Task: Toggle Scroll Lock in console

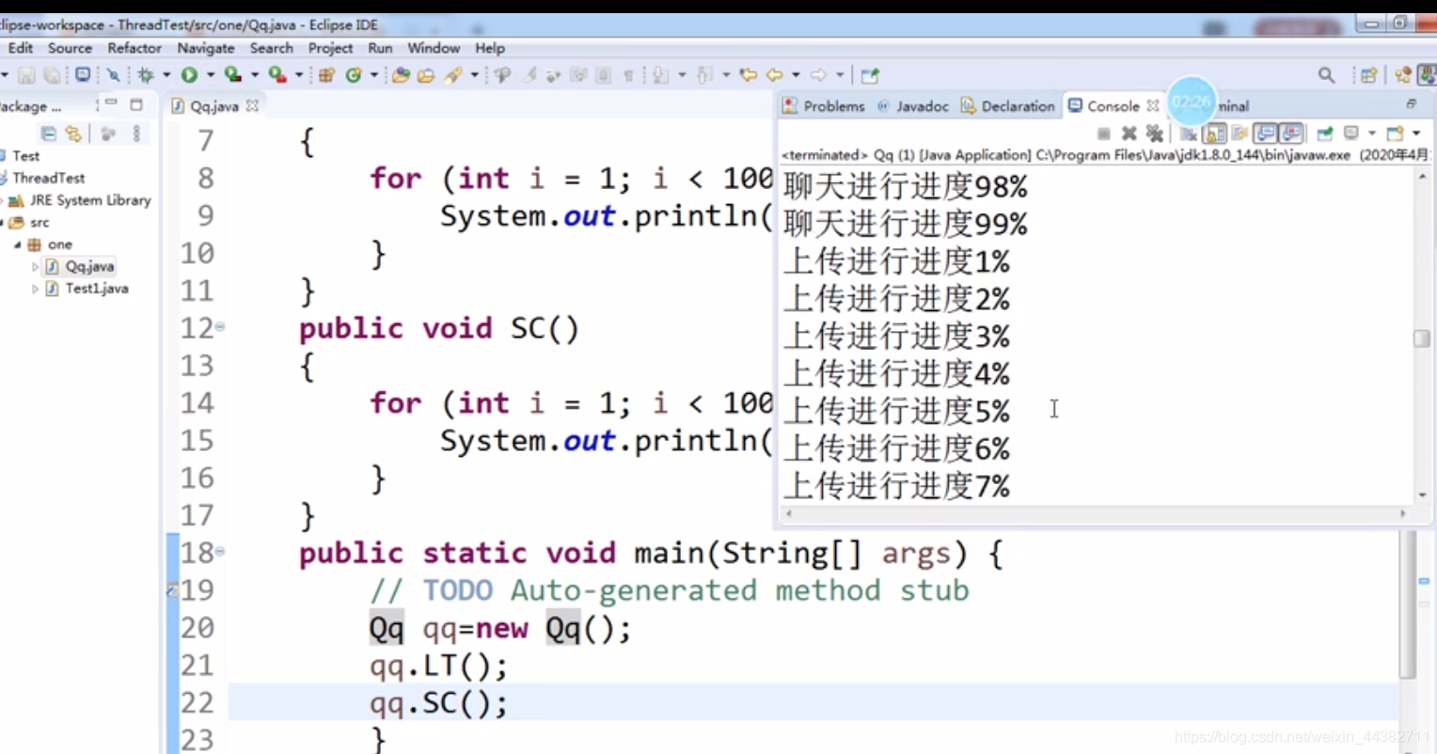Action: coord(1214,134)
